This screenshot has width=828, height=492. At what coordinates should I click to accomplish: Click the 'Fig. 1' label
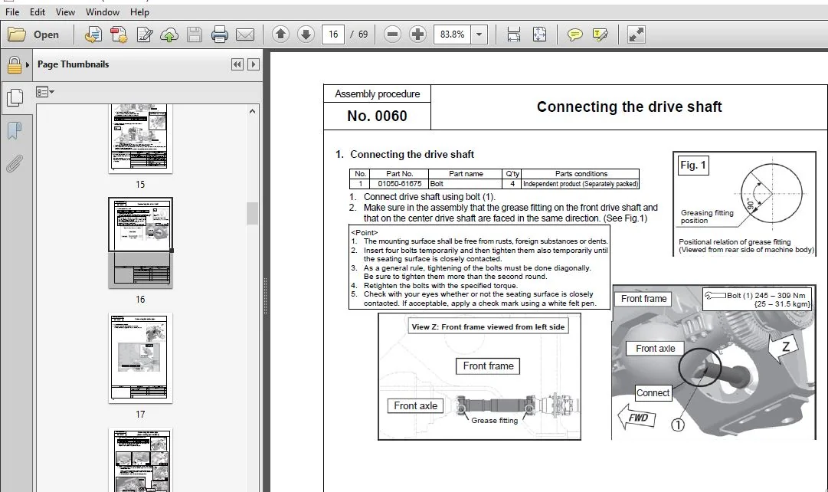(693, 166)
